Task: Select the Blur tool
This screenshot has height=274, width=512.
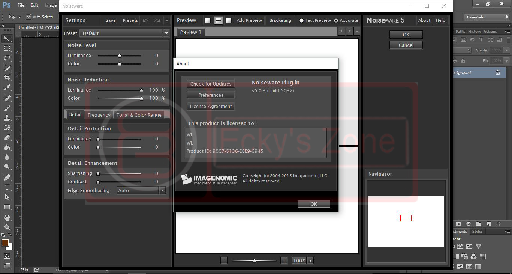Action: pos(7,157)
